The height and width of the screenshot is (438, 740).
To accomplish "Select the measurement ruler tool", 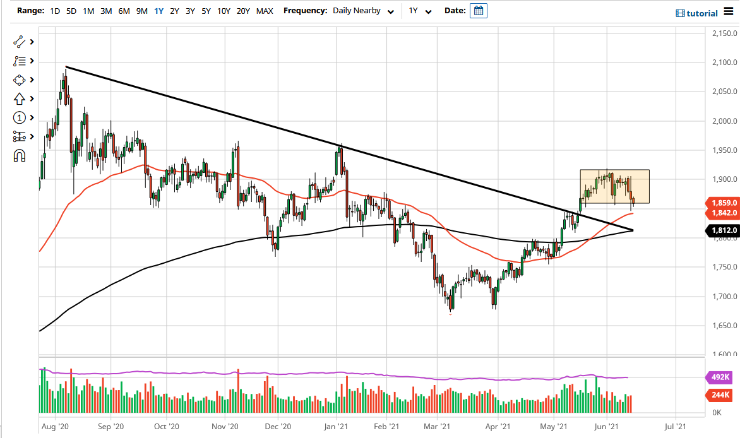I will pyautogui.click(x=19, y=136).
